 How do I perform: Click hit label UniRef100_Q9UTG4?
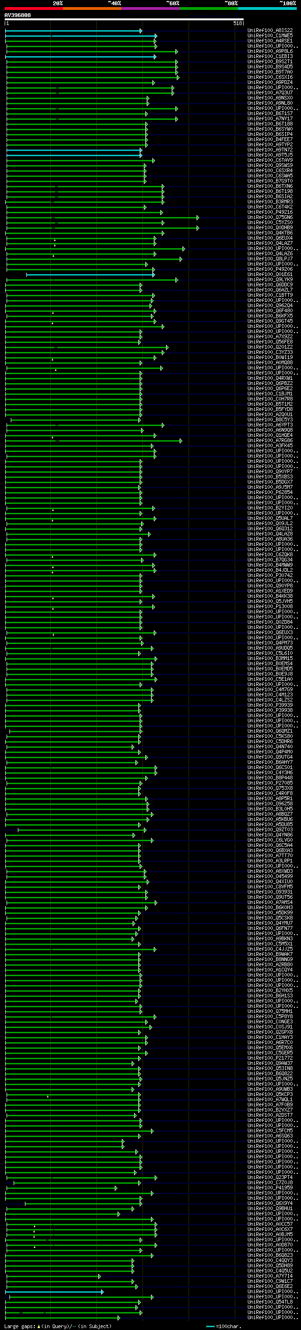coord(270,757)
